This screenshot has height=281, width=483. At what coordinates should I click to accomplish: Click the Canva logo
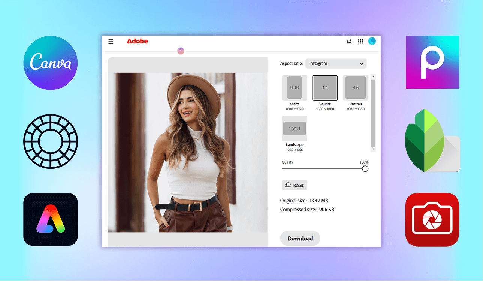[51, 63]
